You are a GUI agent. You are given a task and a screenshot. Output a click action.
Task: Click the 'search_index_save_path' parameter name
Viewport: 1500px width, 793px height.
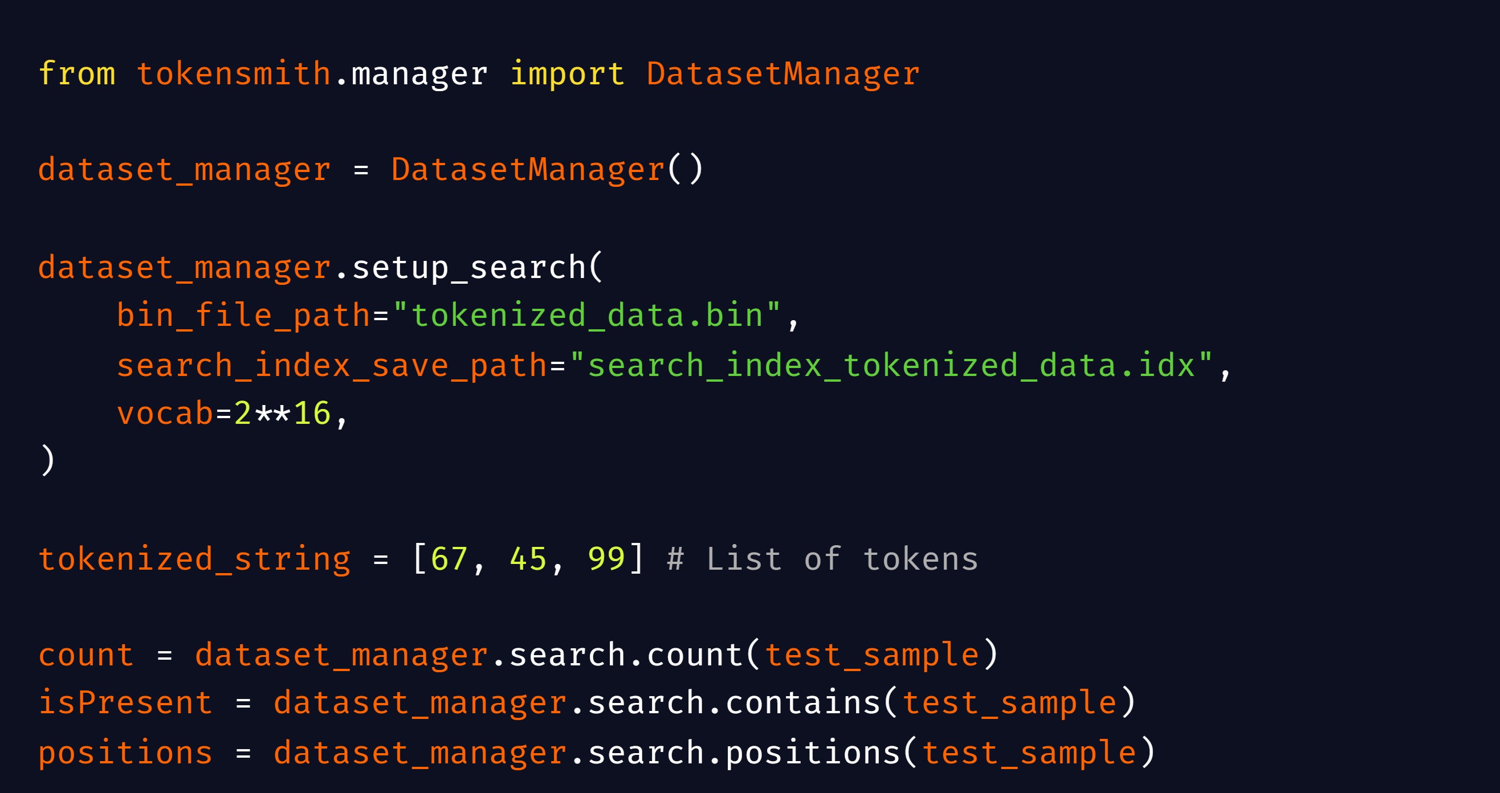332,366
